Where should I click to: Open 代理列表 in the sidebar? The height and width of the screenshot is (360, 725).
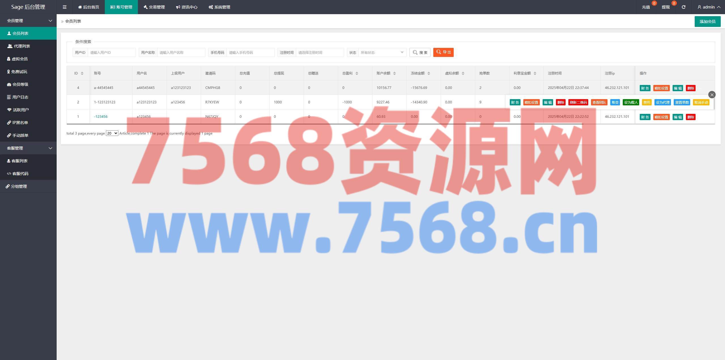coord(22,46)
